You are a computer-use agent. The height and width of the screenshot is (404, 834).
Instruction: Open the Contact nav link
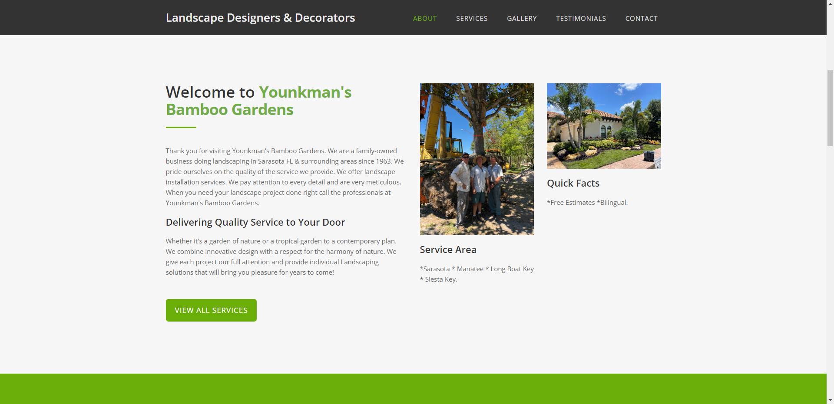pos(641,19)
